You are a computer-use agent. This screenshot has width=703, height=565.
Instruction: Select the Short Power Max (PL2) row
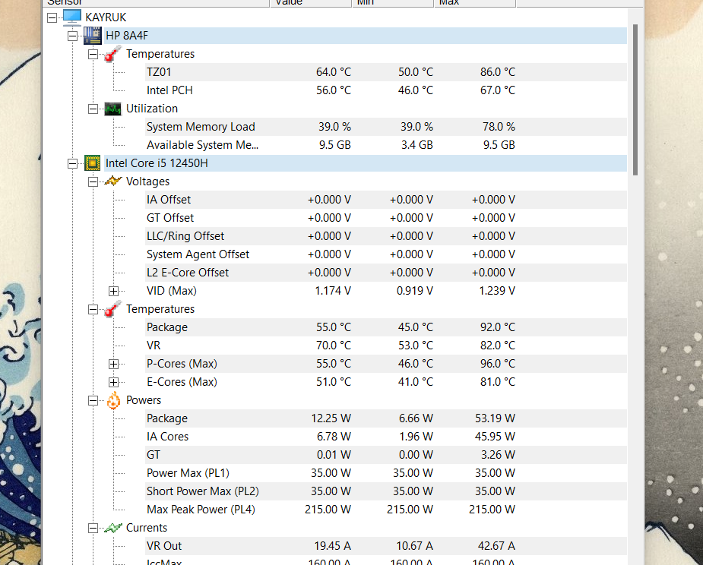(x=386, y=491)
